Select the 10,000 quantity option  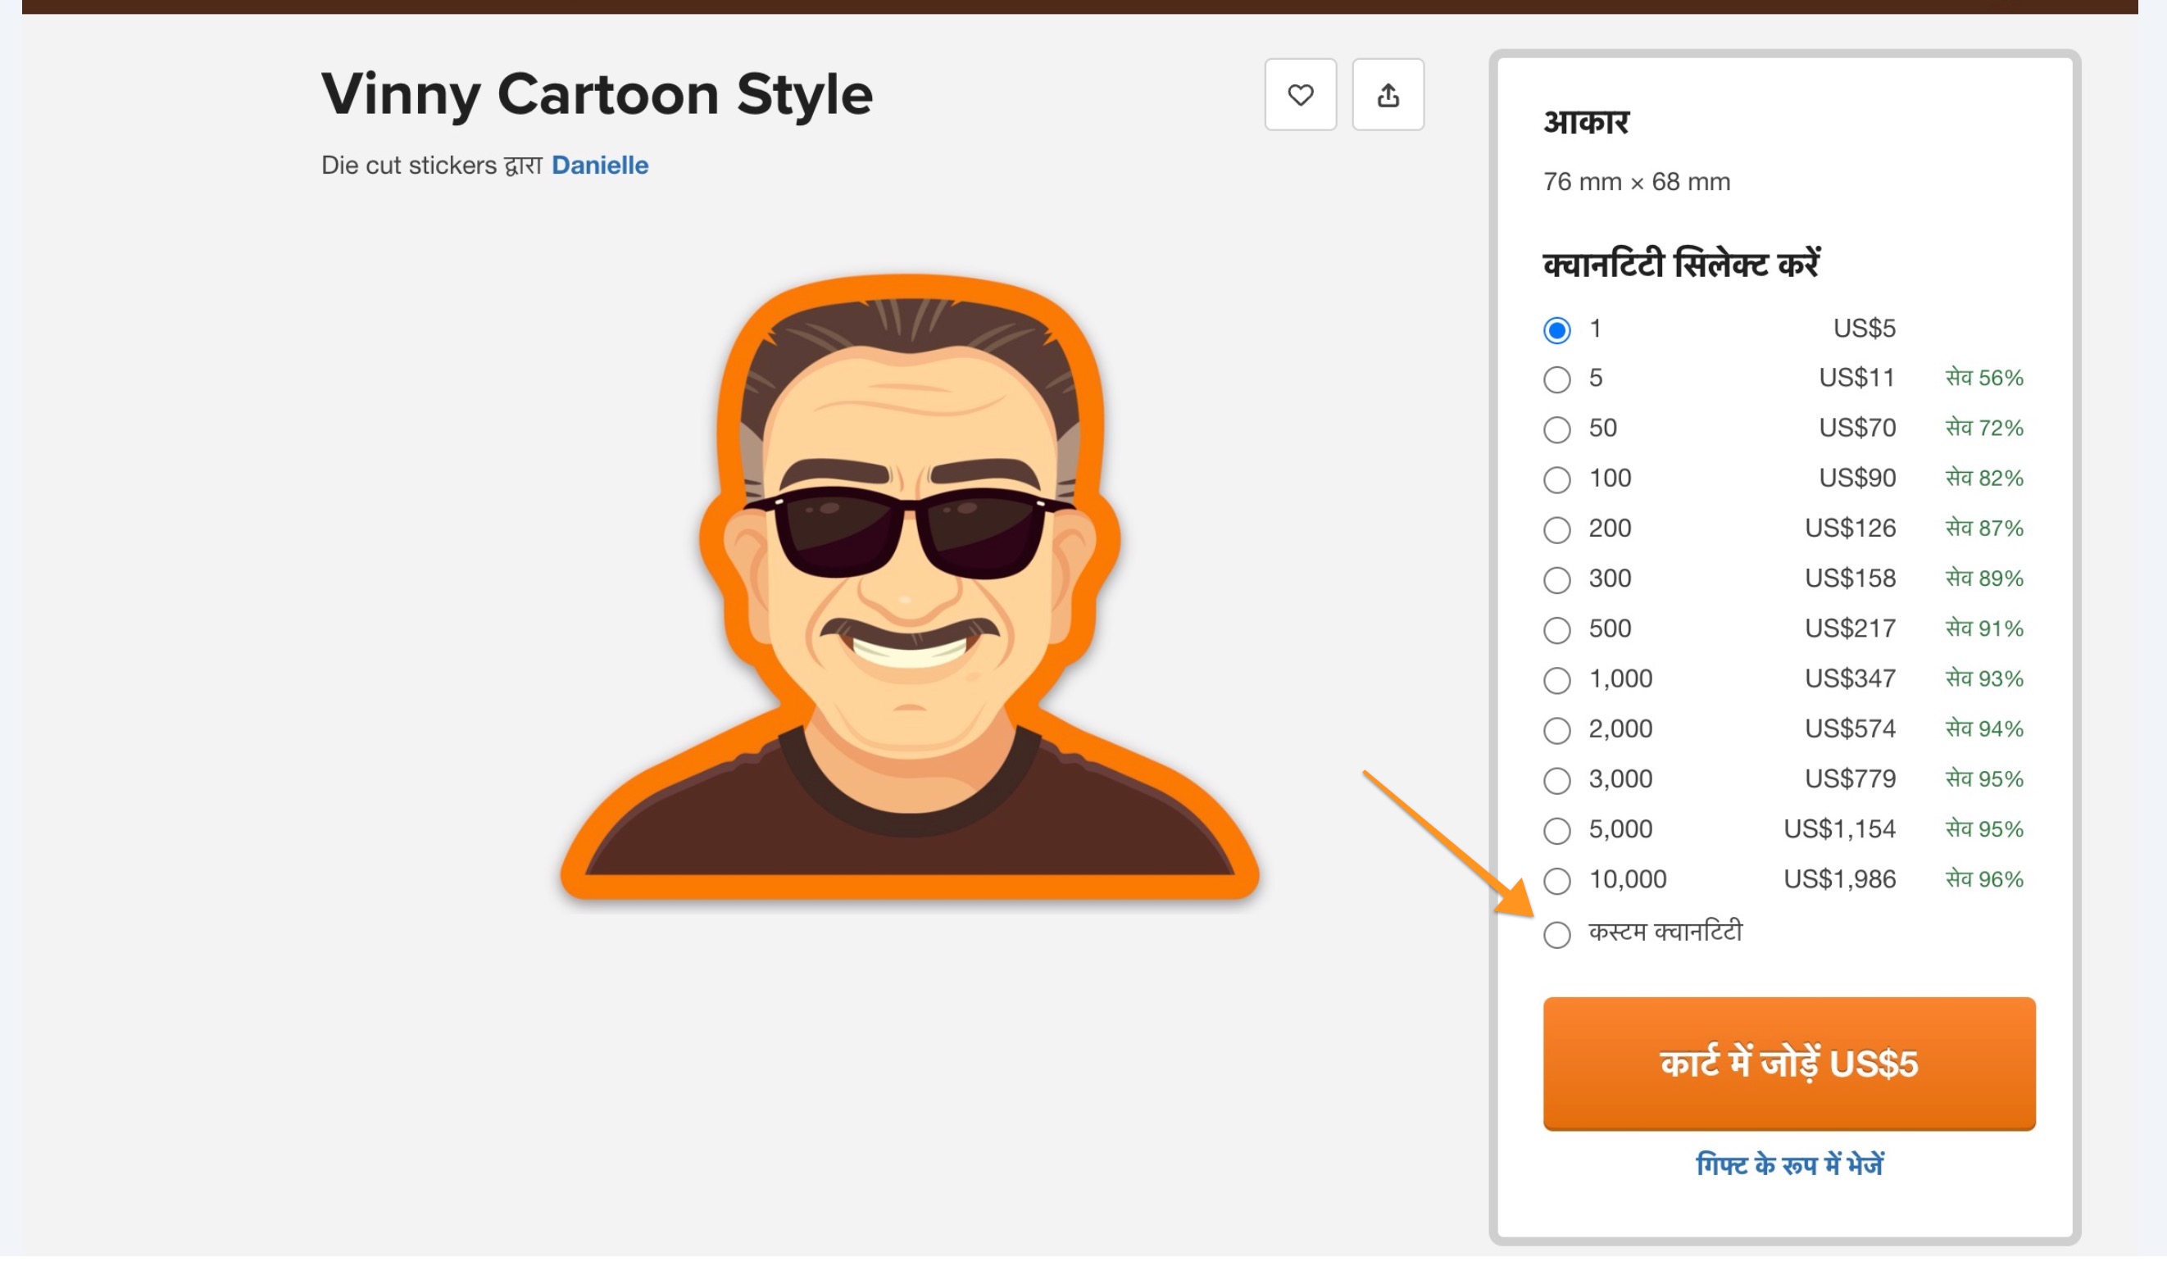click(x=1556, y=880)
